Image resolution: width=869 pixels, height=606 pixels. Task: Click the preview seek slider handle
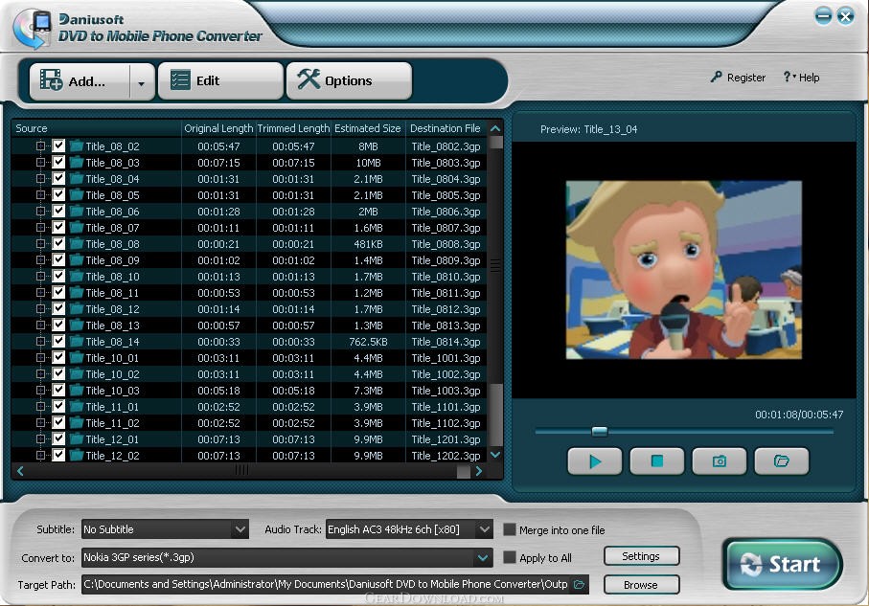click(600, 431)
